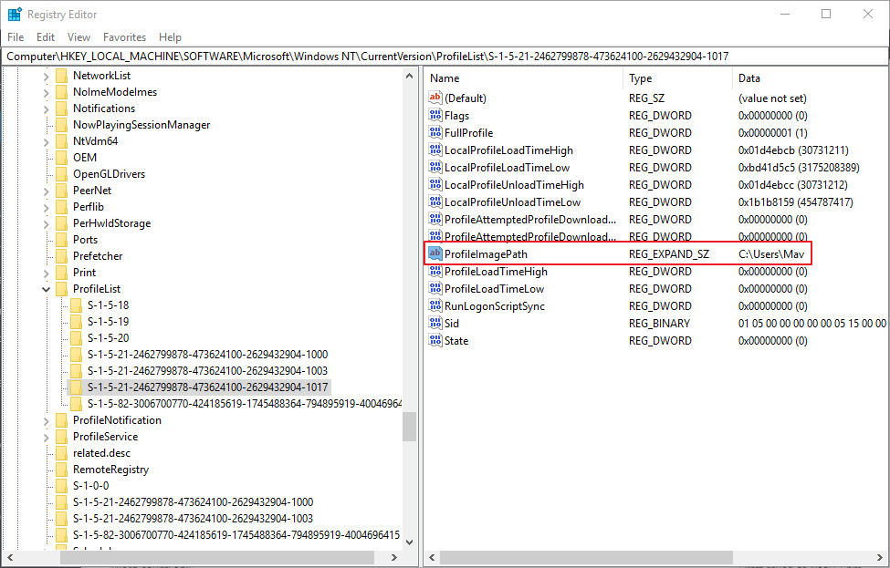Click the RunLogonScriptSync value icon
This screenshot has width=890, height=568.
coord(435,305)
